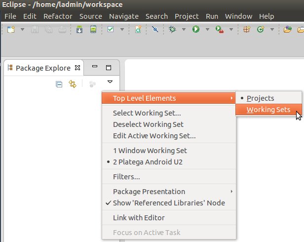Choose Deselect Working Set entry
Viewport: 304px width, 242px height.
click(x=169, y=124)
